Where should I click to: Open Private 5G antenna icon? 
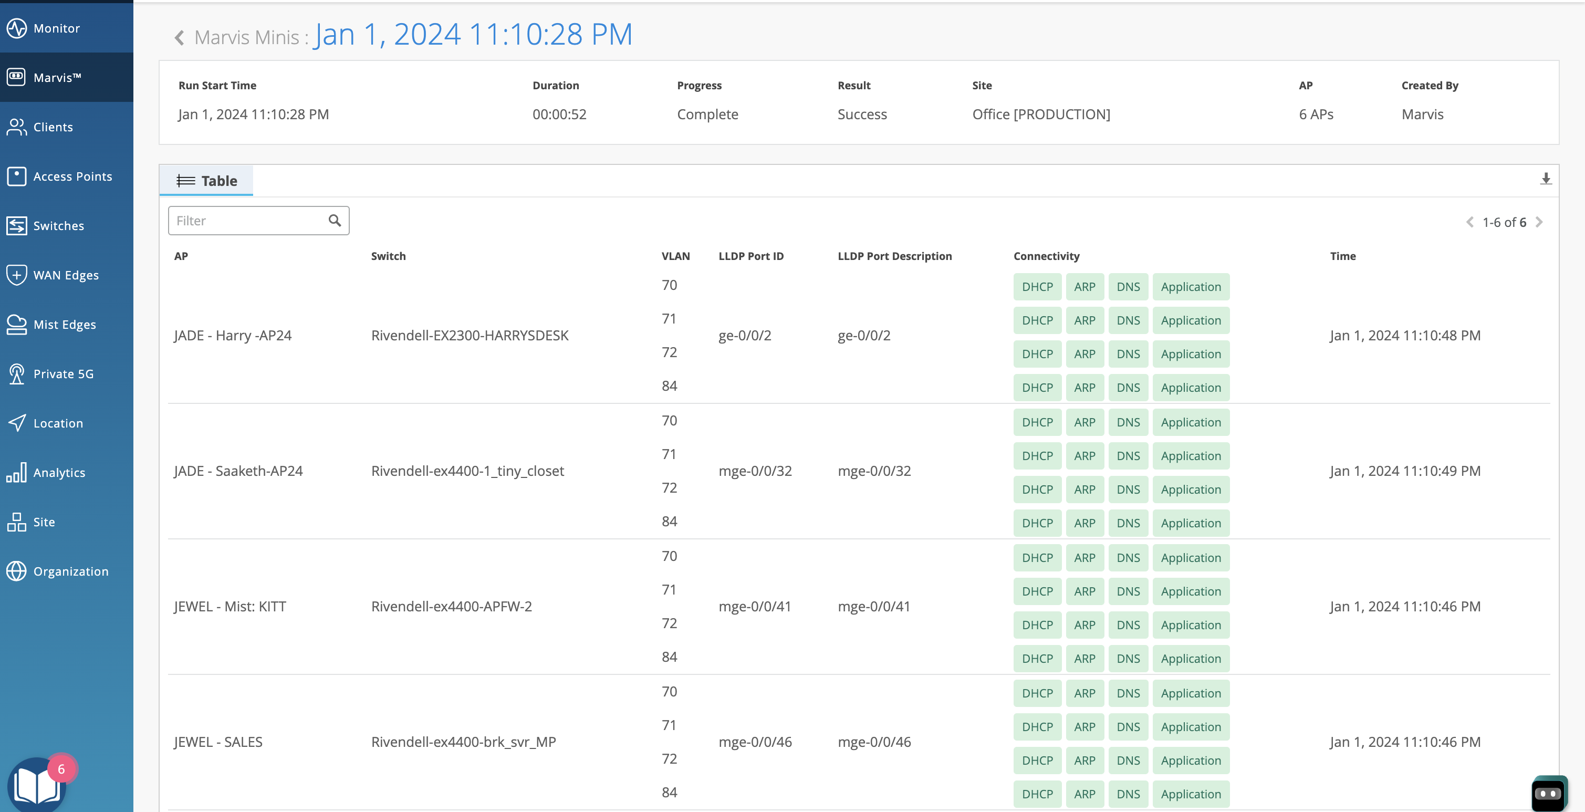coord(17,374)
